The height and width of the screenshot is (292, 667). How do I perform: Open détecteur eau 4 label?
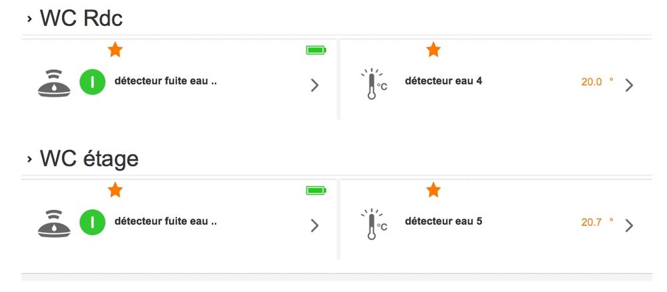(443, 81)
